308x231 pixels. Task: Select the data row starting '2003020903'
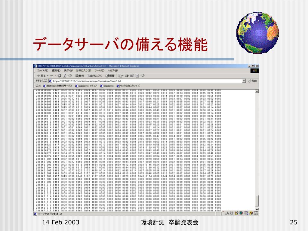128,96
